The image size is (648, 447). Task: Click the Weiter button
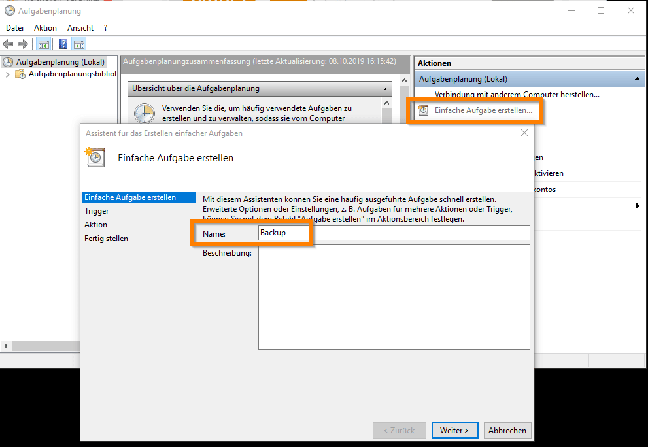454,431
